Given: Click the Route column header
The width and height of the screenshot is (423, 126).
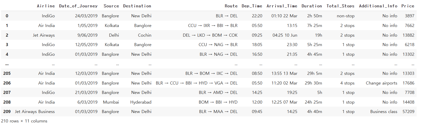Looking at the screenshot, I should [231, 6].
